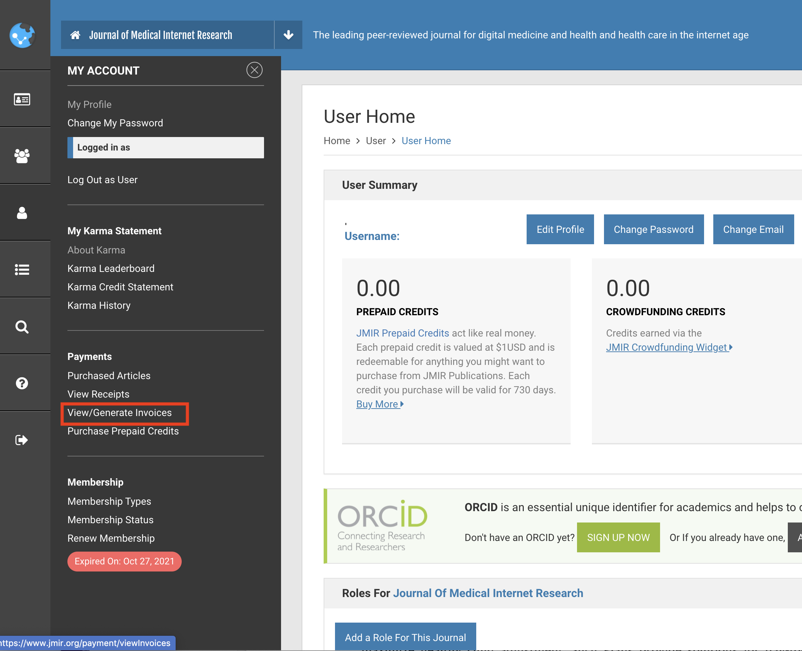
Task: Click the Change Email button
Action: [x=753, y=230]
